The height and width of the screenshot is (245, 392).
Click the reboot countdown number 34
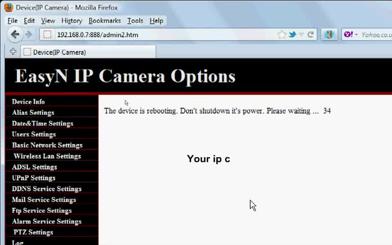[x=327, y=111]
